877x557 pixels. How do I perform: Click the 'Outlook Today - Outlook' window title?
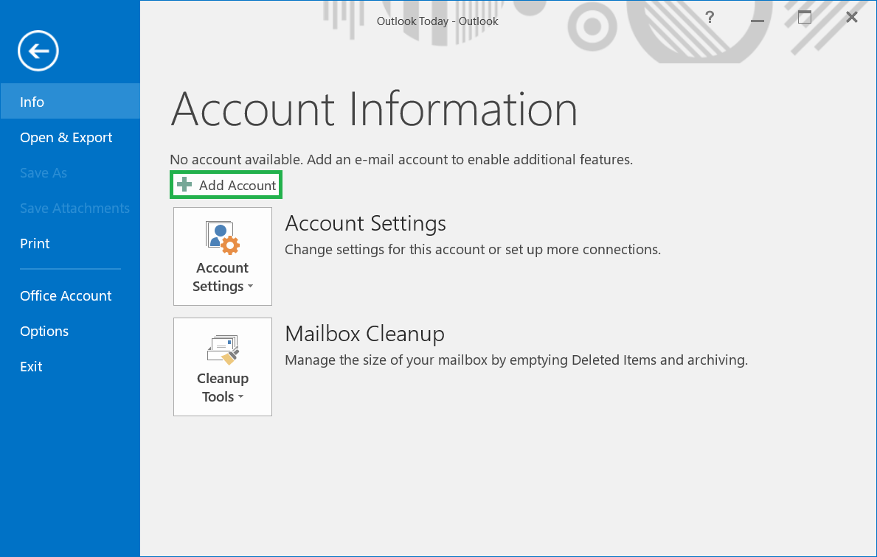pyautogui.click(x=437, y=21)
